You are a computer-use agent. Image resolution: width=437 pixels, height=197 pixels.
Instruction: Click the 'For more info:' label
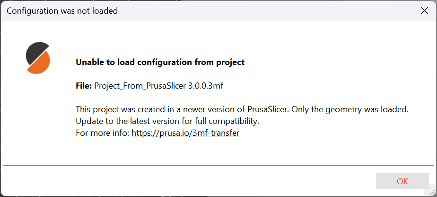103,133
